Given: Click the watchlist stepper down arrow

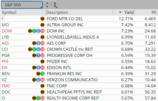Looking at the screenshot, I should [x=47, y=7].
